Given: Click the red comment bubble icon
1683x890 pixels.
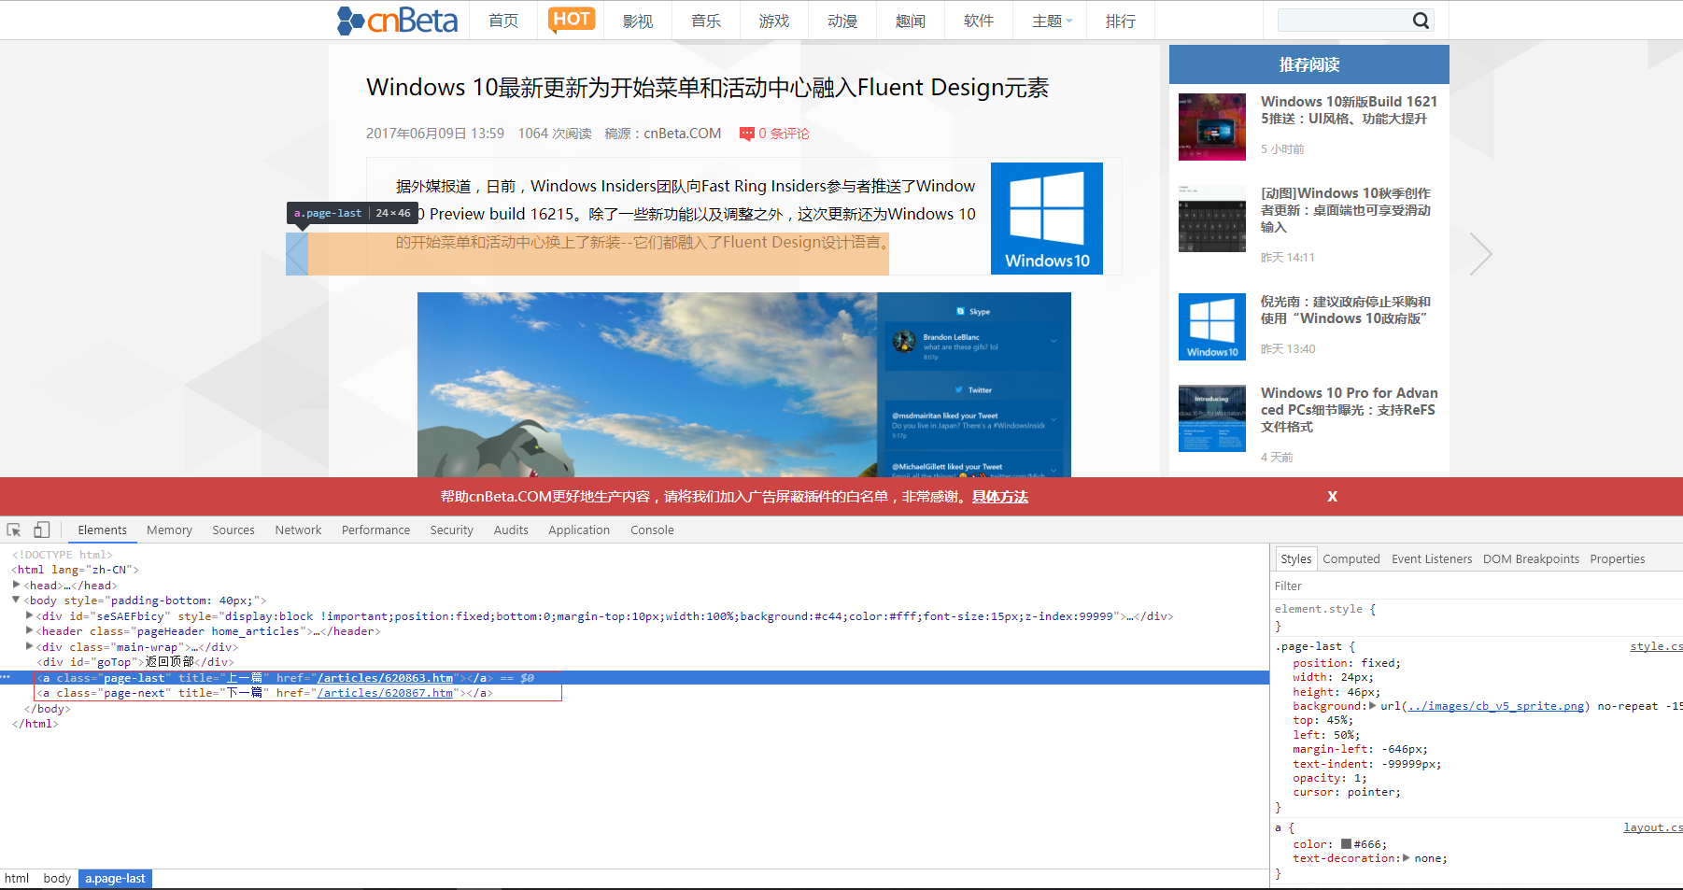Looking at the screenshot, I should [x=746, y=134].
